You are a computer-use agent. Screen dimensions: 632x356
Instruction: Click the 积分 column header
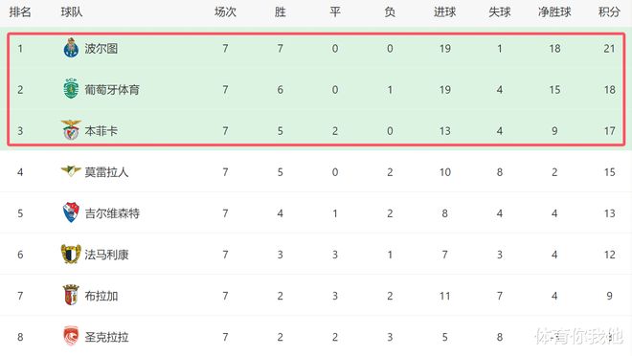pyautogui.click(x=609, y=12)
